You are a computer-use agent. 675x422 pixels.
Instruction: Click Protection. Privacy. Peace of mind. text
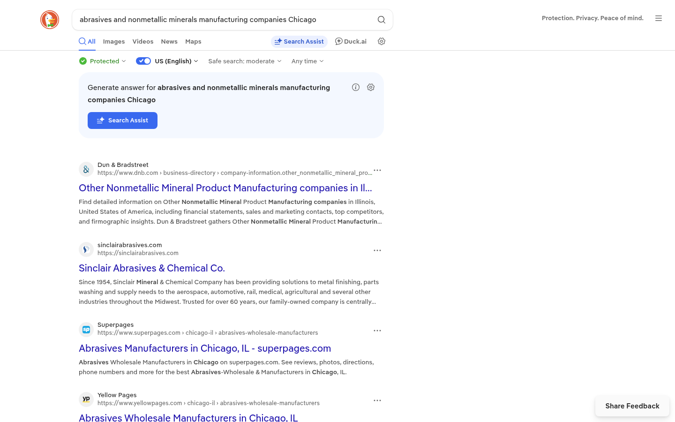click(x=592, y=18)
